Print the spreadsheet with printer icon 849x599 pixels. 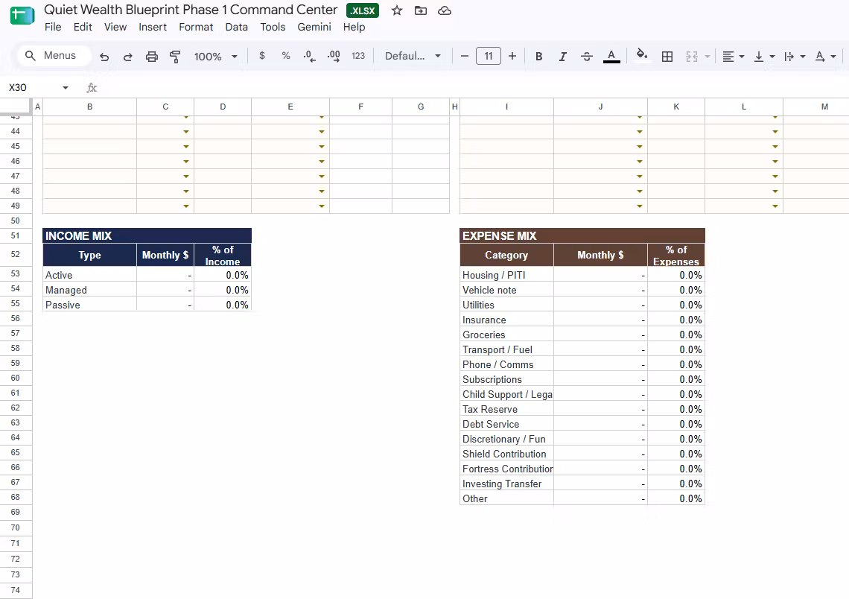point(152,57)
